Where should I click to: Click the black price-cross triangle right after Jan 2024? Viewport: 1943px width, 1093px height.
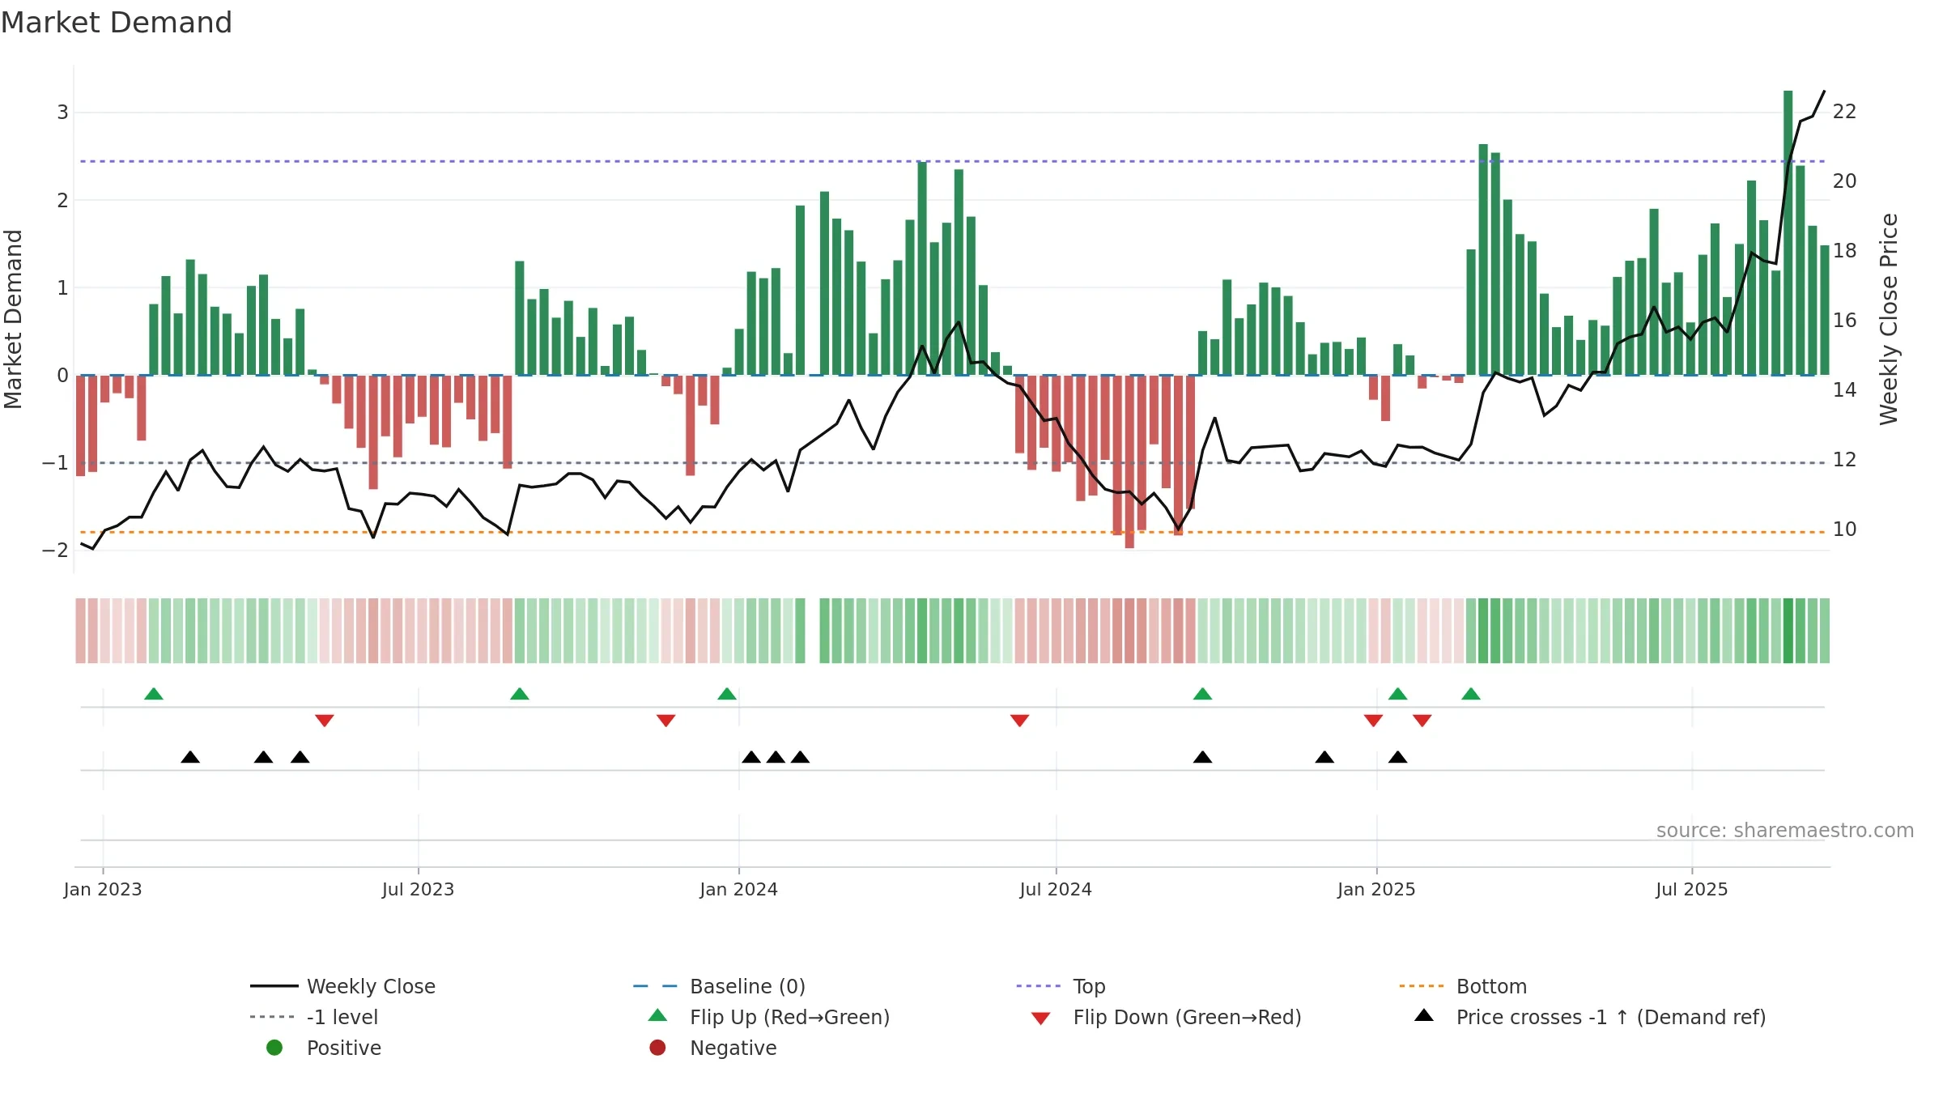(751, 757)
